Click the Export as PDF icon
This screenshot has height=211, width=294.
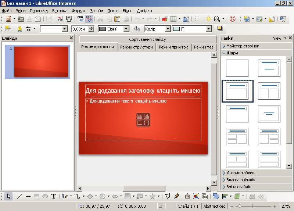tap(60, 19)
